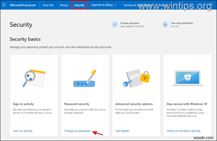Screen dimensions: 217x141
Task: Click the Change password key icon
Action: point(114,25)
